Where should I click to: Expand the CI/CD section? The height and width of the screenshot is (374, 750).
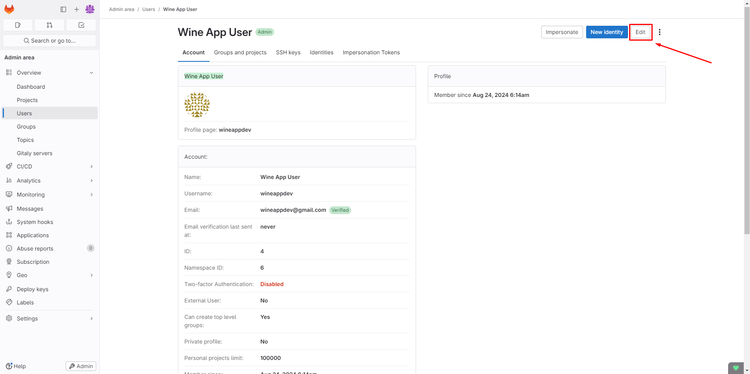click(x=92, y=166)
